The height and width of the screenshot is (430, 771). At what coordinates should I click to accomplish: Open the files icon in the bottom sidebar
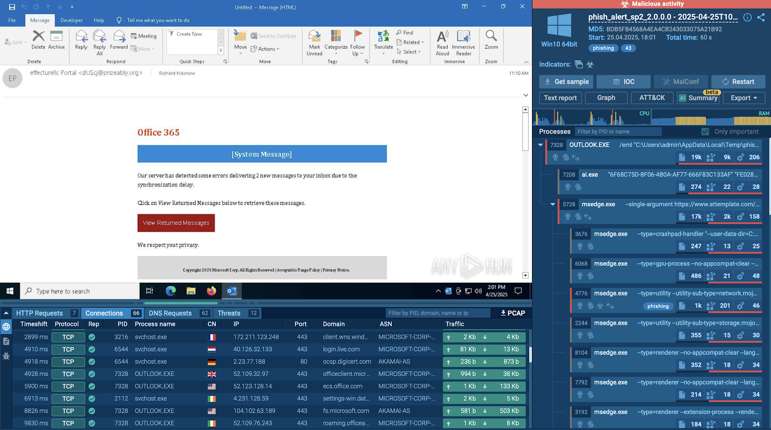tap(6, 341)
